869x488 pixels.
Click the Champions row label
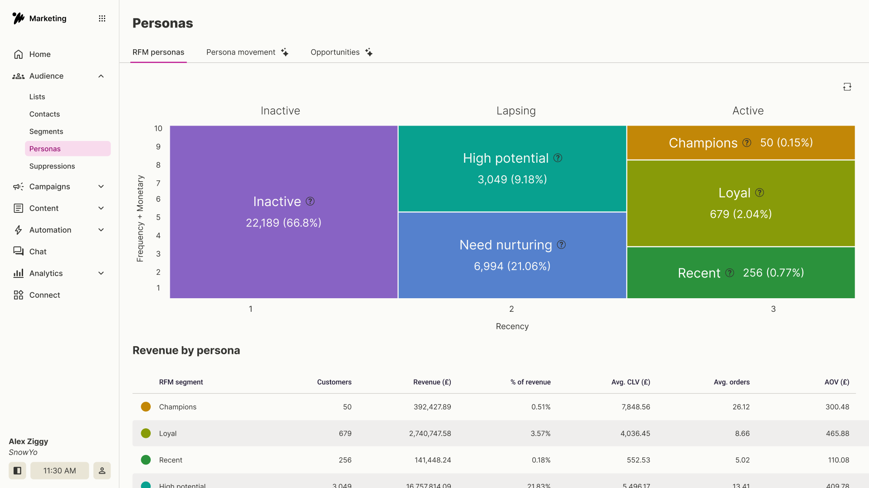point(178,407)
